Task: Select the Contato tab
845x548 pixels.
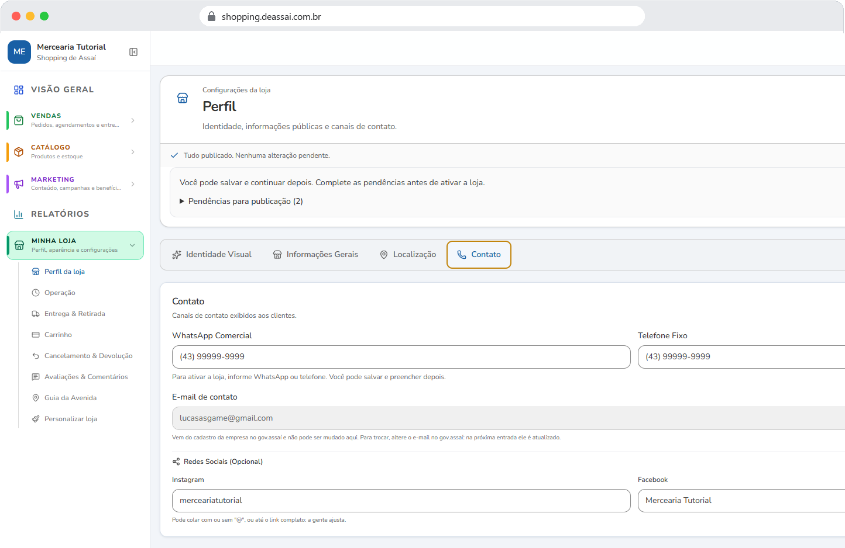Action: coord(479,255)
